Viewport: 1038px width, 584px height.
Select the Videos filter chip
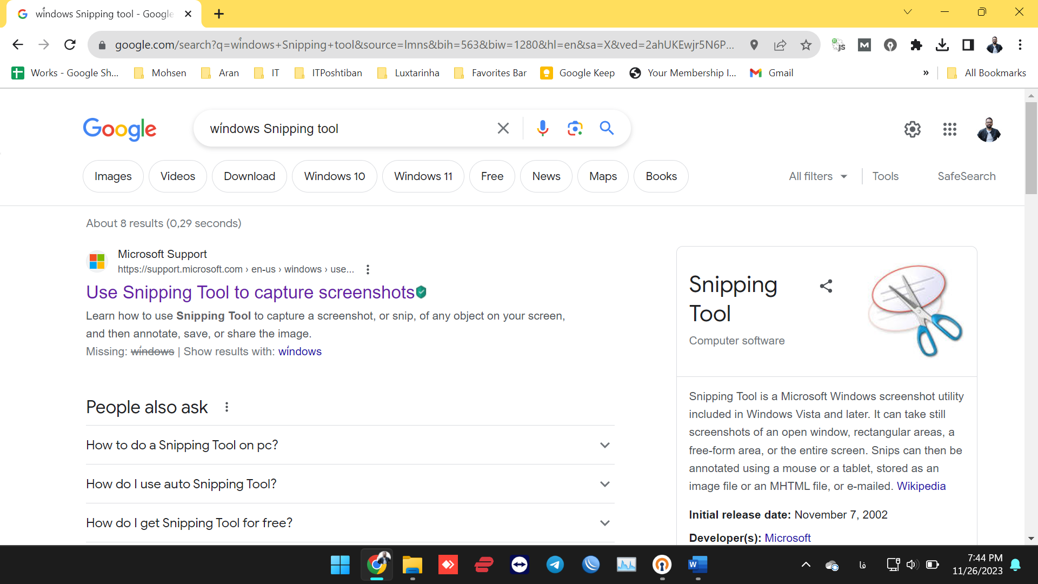point(178,176)
